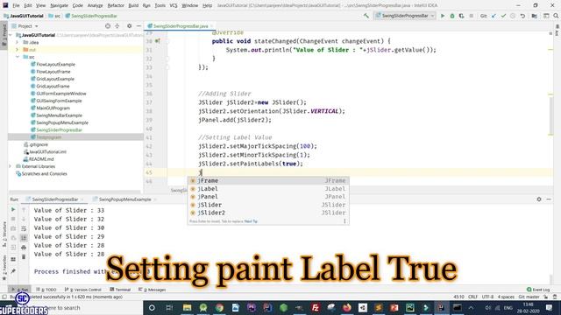Image resolution: width=561 pixels, height=315 pixels.
Task: Start debugging with the bug icon
Action: click(452, 16)
